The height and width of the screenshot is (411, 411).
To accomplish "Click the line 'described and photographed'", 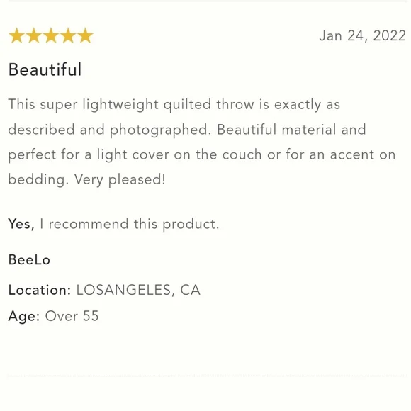I will click(x=187, y=130).
